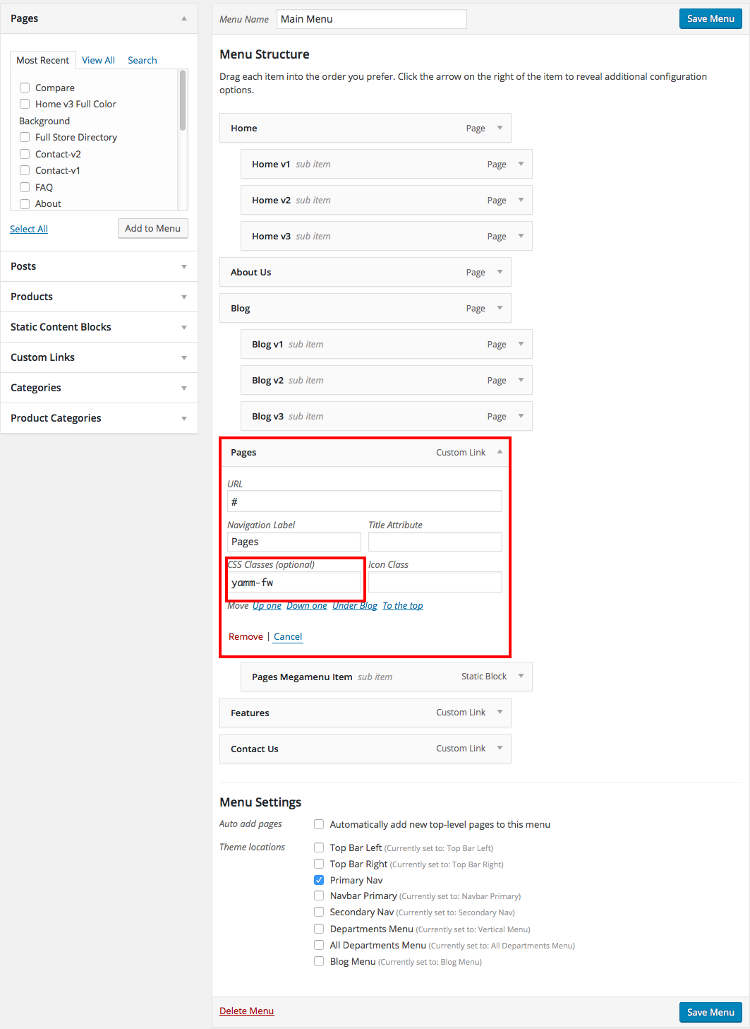Screen dimensions: 750x1029
Task: Uncheck the Primary Nav location
Action: 319,880
